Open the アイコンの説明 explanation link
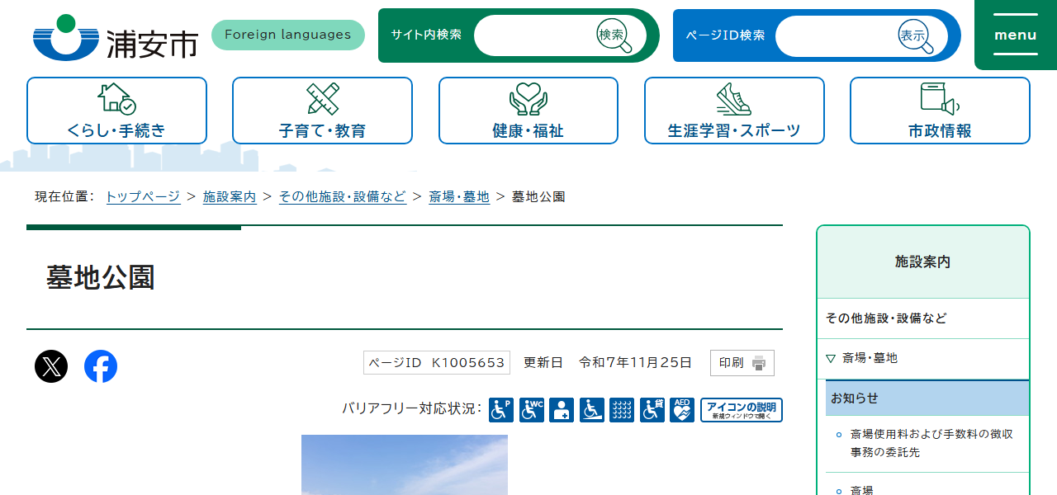Screen dimensions: 1057x495 click(x=742, y=410)
